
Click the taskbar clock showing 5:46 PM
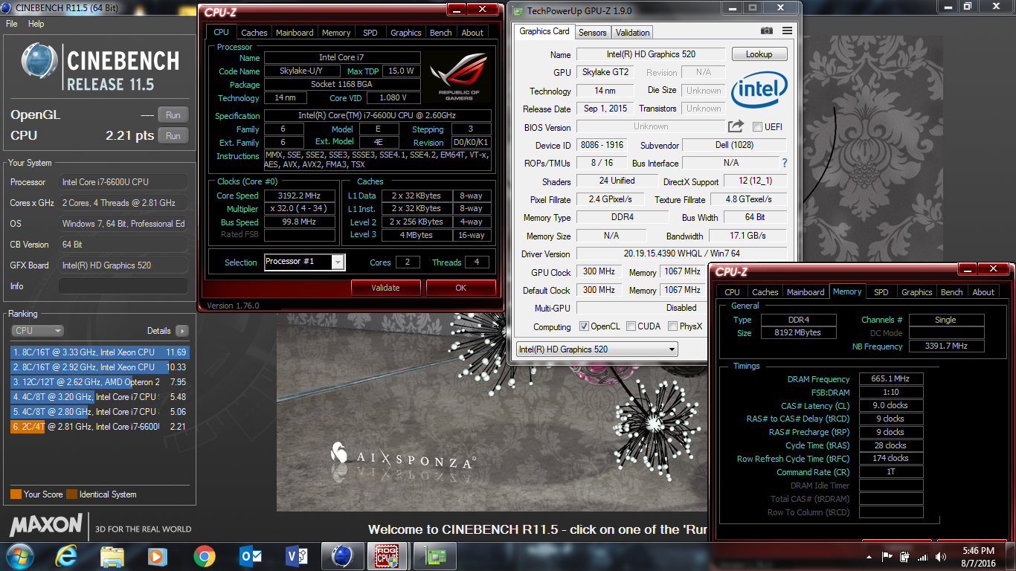tap(978, 557)
